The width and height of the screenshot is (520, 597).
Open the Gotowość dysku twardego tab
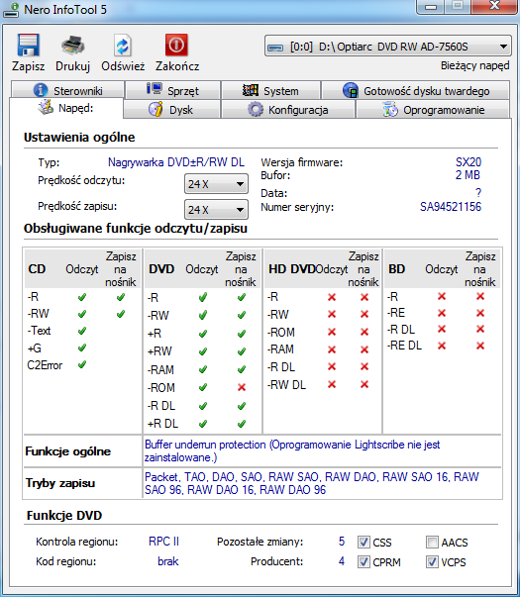pyautogui.click(x=416, y=90)
